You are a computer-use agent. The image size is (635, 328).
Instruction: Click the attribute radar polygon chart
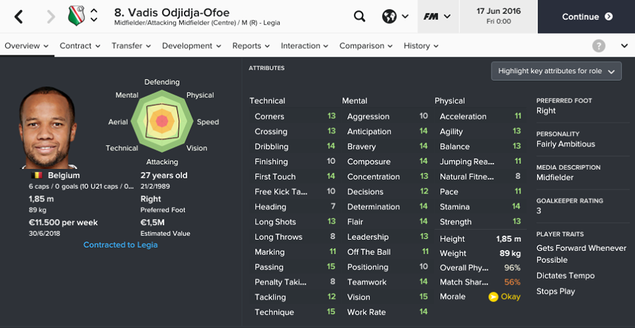click(x=161, y=121)
